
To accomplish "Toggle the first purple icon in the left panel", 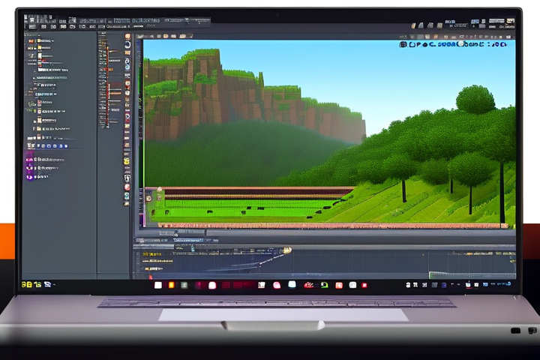I will 30,157.
